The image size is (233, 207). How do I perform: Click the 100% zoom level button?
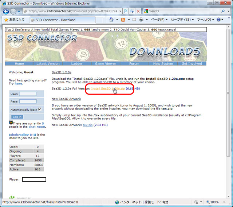(213, 202)
